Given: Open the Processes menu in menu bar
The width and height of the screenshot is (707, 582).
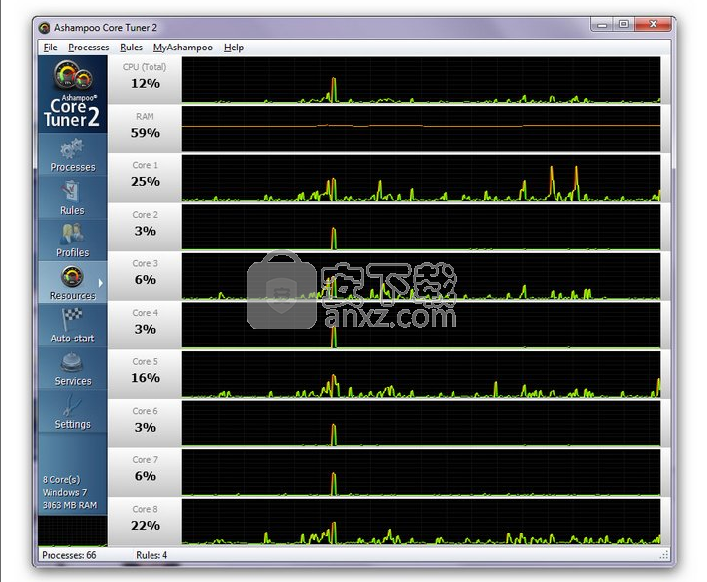Looking at the screenshot, I should [x=88, y=48].
